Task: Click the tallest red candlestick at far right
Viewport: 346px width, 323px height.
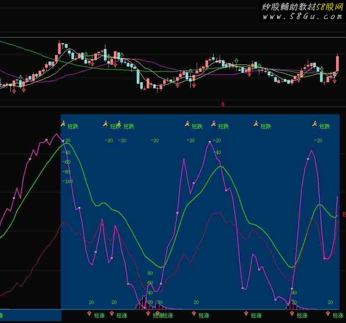Action: coord(338,63)
